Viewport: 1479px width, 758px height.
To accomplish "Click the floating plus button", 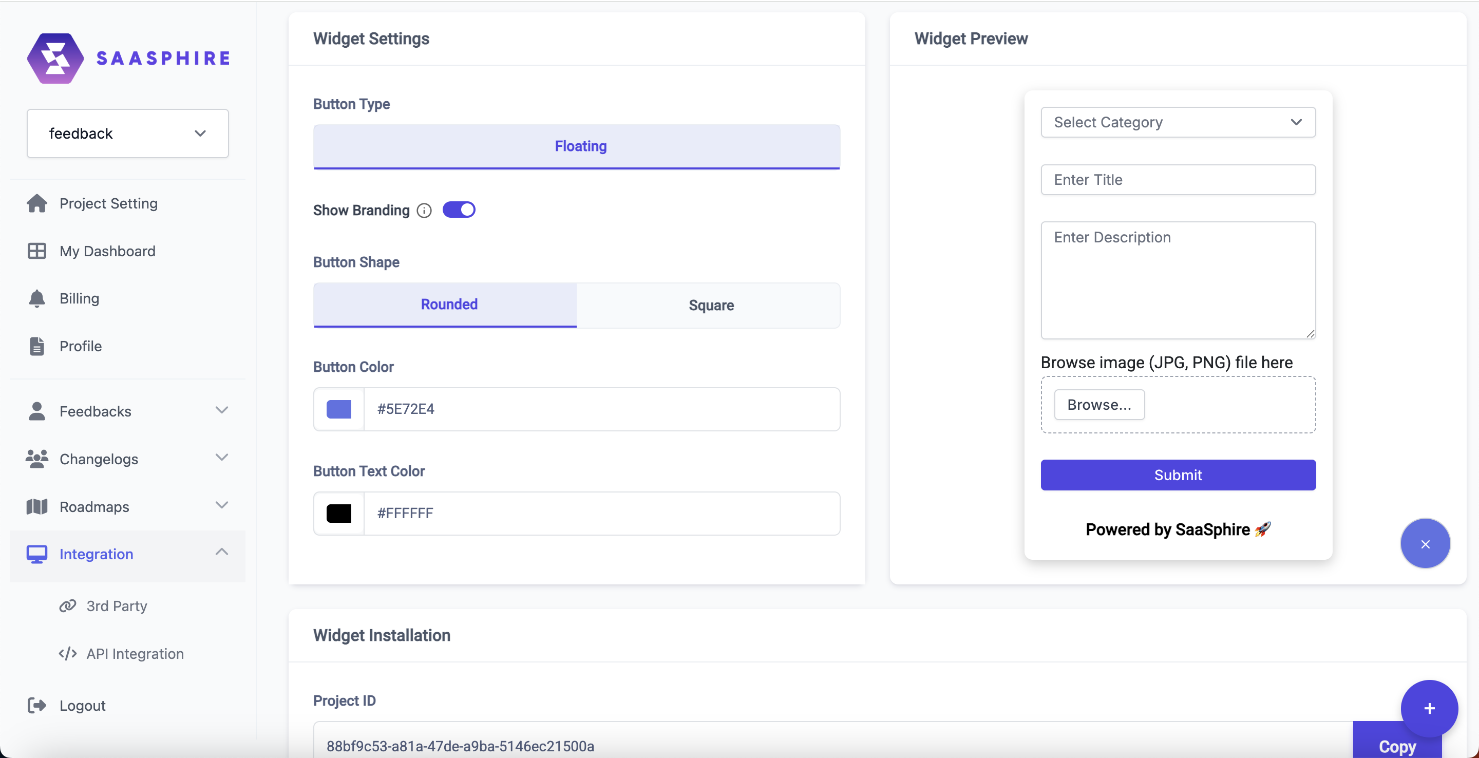I will point(1429,709).
